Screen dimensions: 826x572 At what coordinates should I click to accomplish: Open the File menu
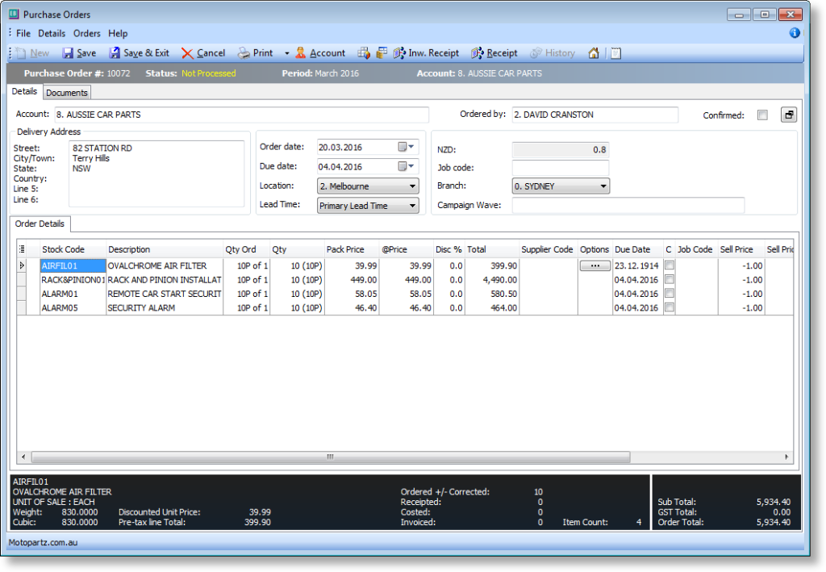coord(23,33)
